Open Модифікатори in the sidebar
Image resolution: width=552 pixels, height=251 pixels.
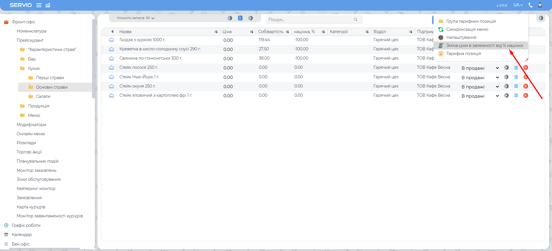[31, 125]
